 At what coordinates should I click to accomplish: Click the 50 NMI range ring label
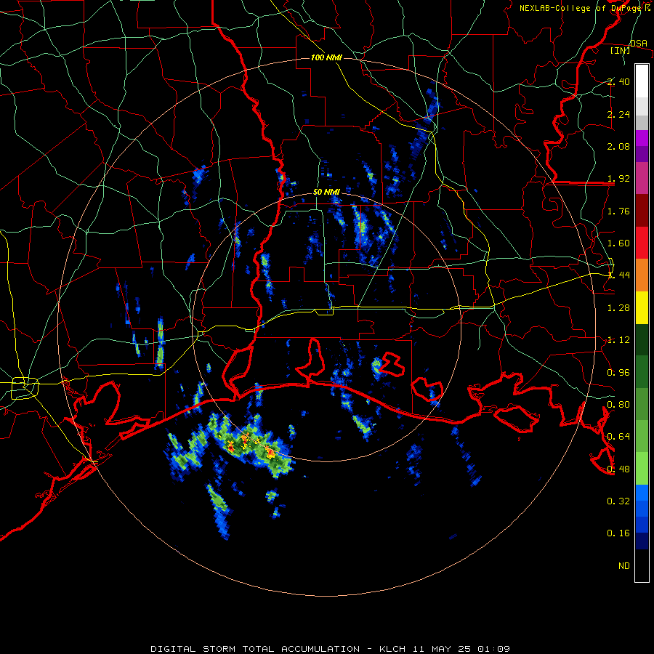coord(326,192)
